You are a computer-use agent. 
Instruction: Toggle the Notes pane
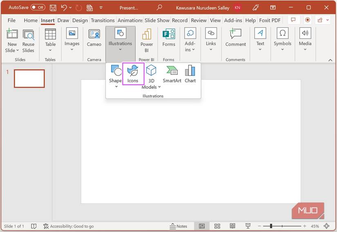click(178, 226)
